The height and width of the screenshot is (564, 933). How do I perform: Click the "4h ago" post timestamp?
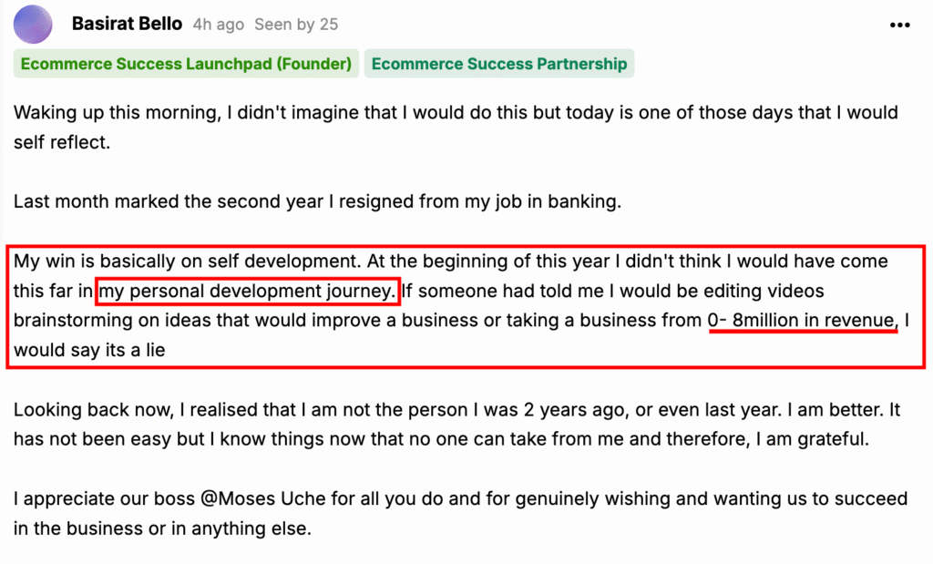point(219,25)
